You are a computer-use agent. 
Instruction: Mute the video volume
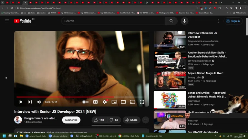[39, 102]
